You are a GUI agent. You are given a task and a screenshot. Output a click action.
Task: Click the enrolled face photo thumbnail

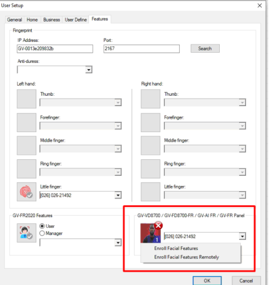[150, 233]
